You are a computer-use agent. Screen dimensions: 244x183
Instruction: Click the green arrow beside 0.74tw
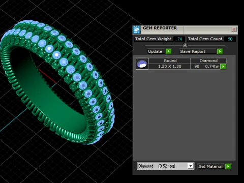pos(223,67)
